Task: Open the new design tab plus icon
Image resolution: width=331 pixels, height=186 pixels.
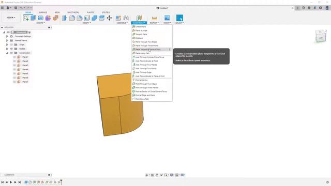Action: (297, 8)
